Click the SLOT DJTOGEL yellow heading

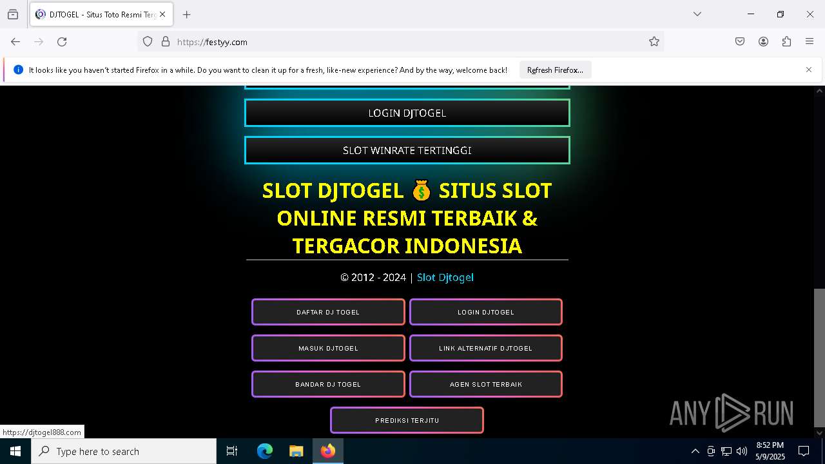[x=407, y=218]
